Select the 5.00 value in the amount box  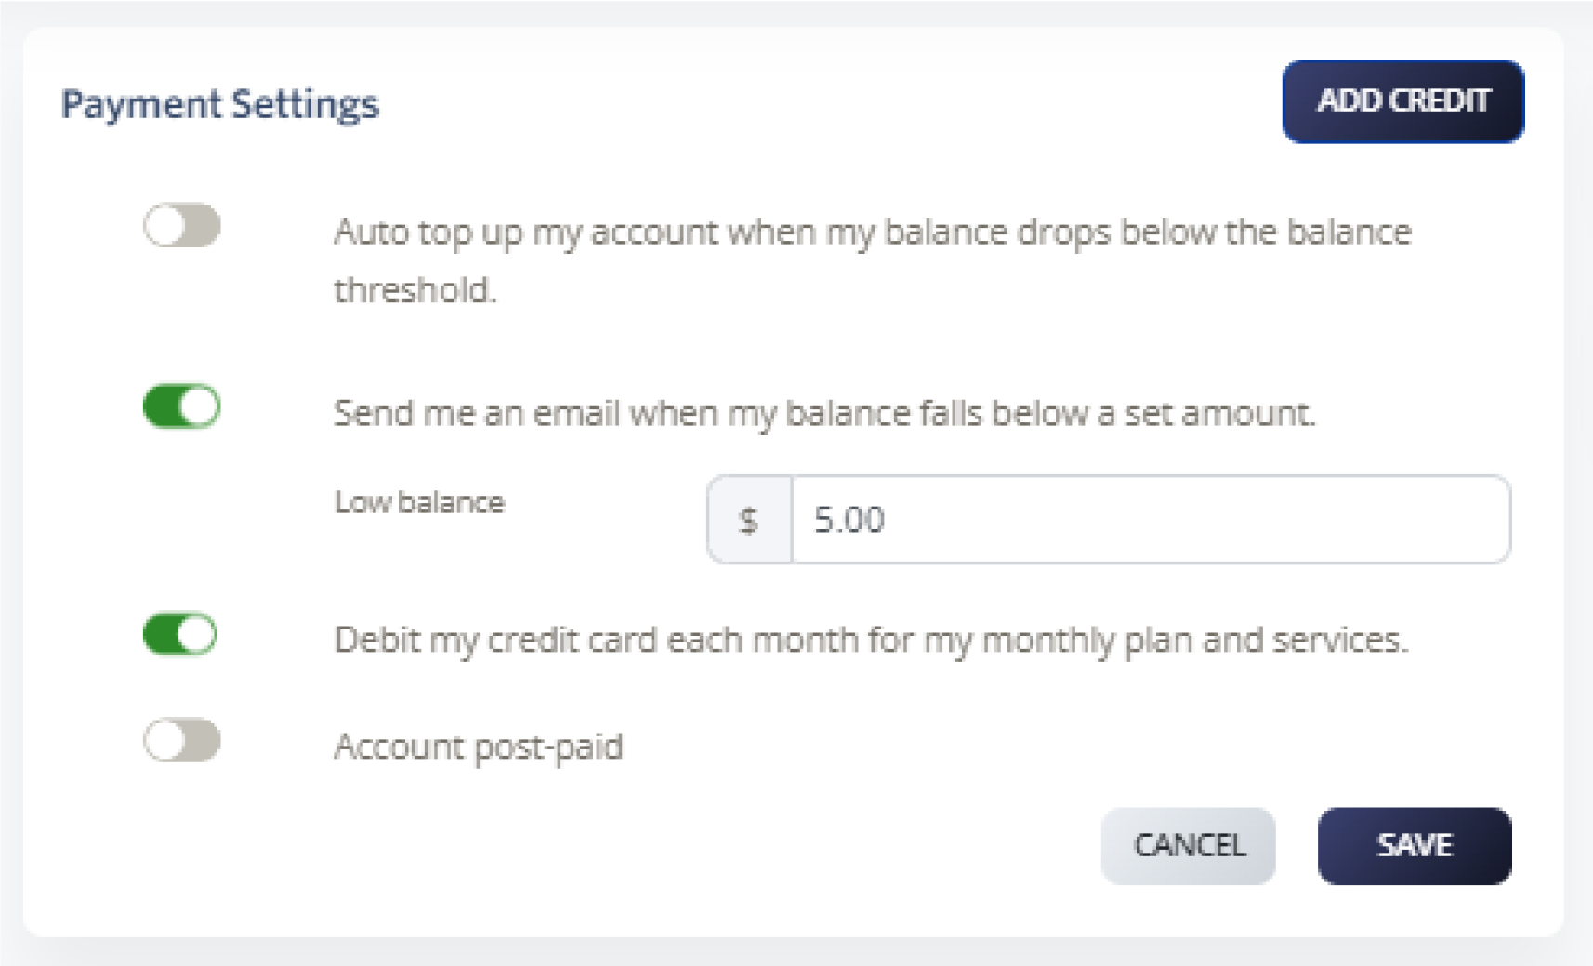[849, 520]
